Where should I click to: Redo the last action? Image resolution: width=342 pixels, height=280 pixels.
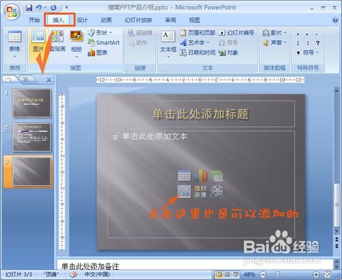(53, 8)
